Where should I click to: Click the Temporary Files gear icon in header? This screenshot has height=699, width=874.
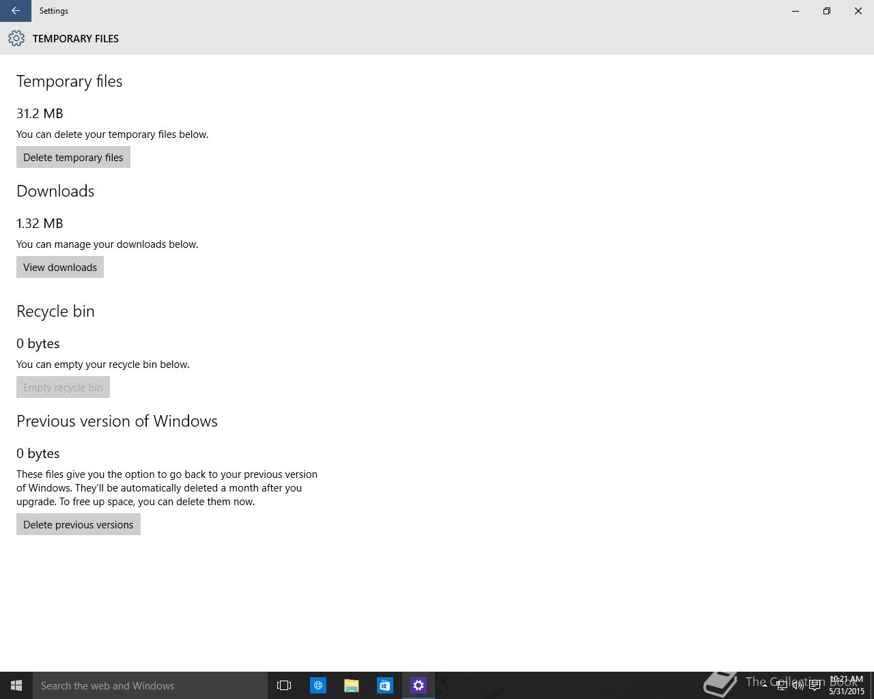16,38
